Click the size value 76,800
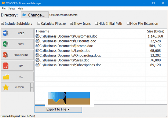 pyautogui.click(x=155, y=60)
